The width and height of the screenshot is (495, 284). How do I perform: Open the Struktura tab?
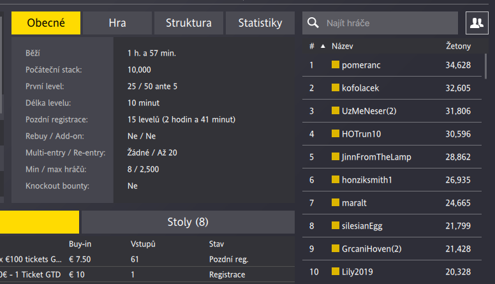(189, 23)
